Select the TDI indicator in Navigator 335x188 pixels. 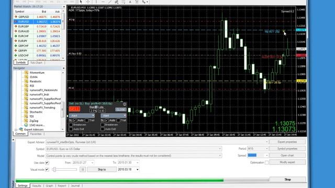pyautogui.click(x=31, y=116)
